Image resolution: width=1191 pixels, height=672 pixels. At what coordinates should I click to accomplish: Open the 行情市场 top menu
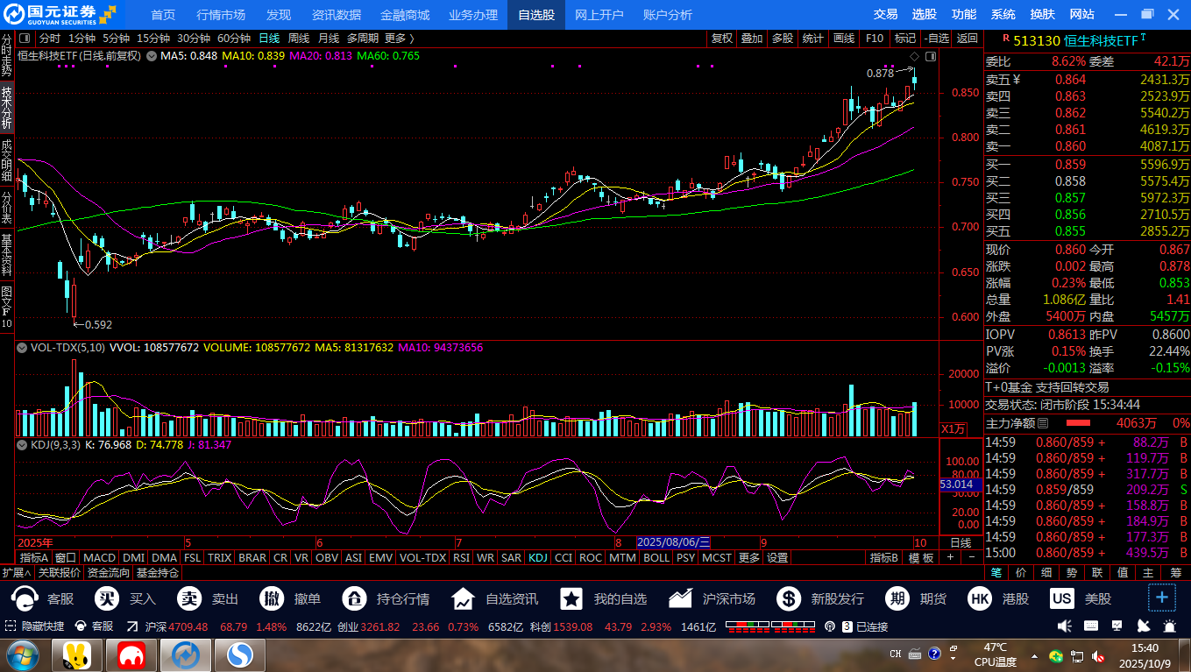click(221, 15)
